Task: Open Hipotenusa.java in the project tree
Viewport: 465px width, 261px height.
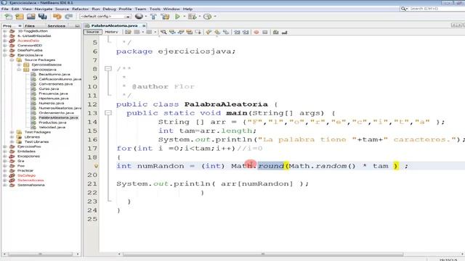Action: click(x=54, y=99)
